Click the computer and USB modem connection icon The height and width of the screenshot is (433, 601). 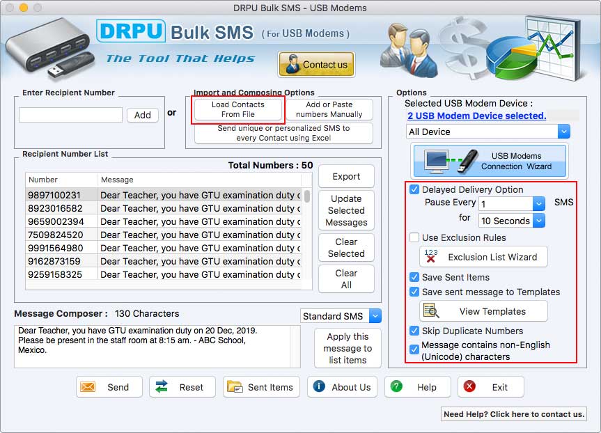pos(451,160)
